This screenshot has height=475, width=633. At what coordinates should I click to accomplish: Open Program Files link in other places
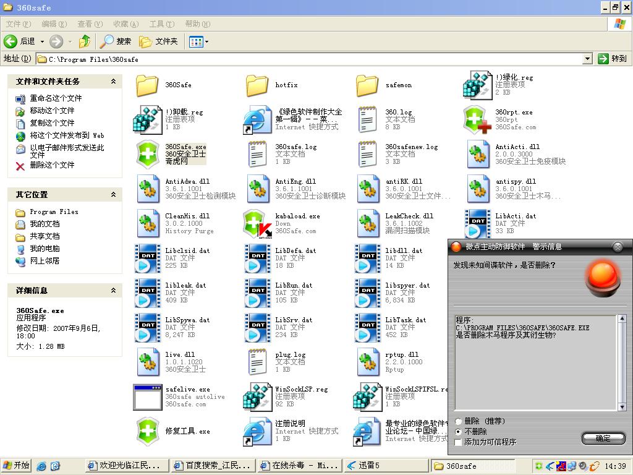pyautogui.click(x=54, y=212)
